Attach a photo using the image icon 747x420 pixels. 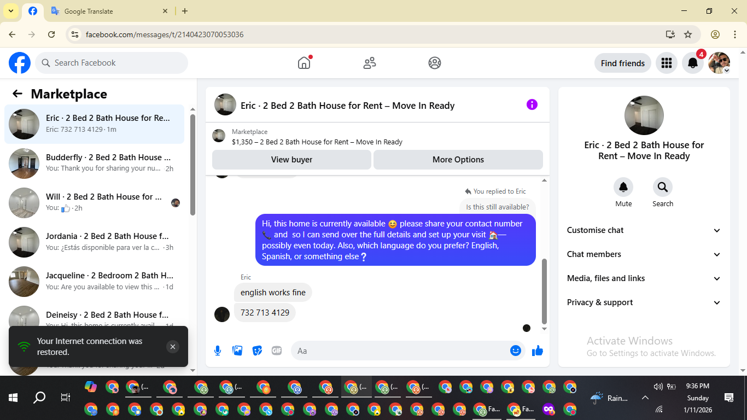coord(237,351)
